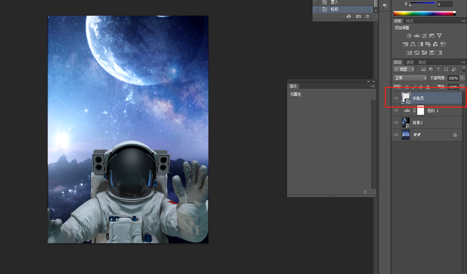The image size is (467, 274).
Task: Switch to the 图层 tab
Action: 398,62
